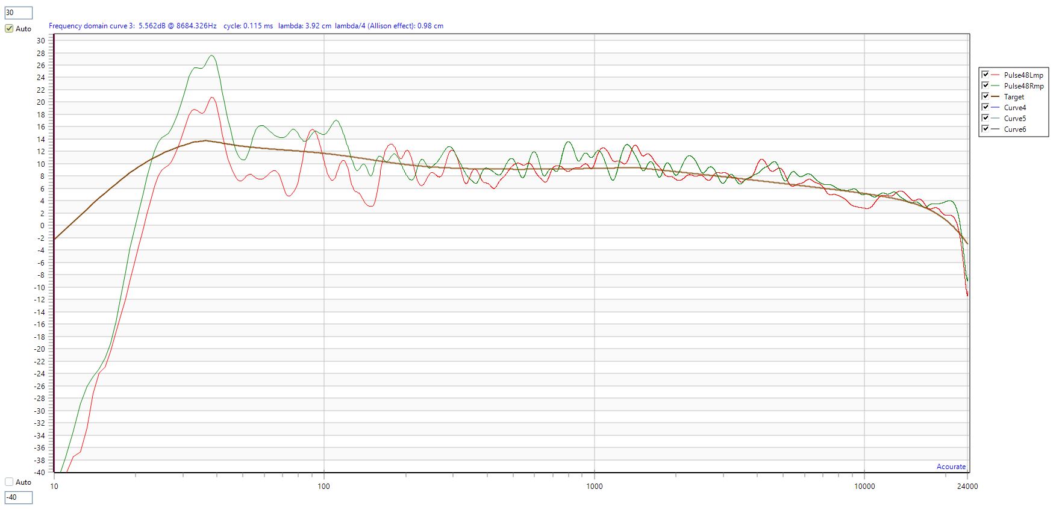Click the 'Target' legend label
The image size is (1059, 510).
(x=1014, y=97)
